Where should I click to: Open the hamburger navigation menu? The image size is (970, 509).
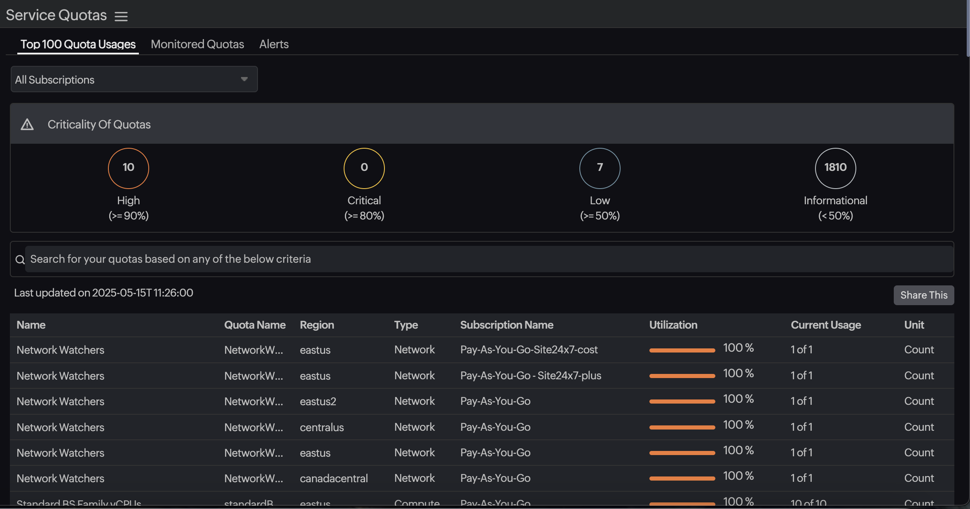(x=121, y=16)
